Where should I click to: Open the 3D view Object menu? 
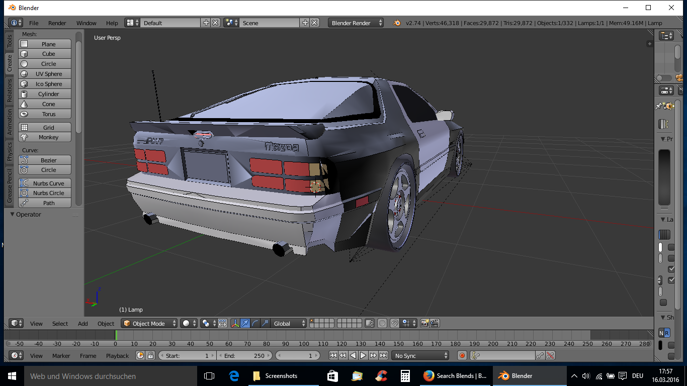pyautogui.click(x=106, y=324)
